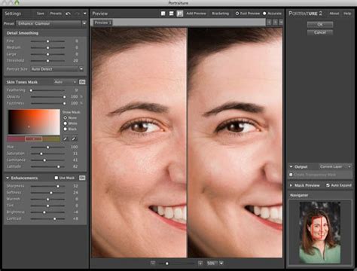Choose White under Show Mask
The width and height of the screenshot is (357, 271).
coord(66,123)
